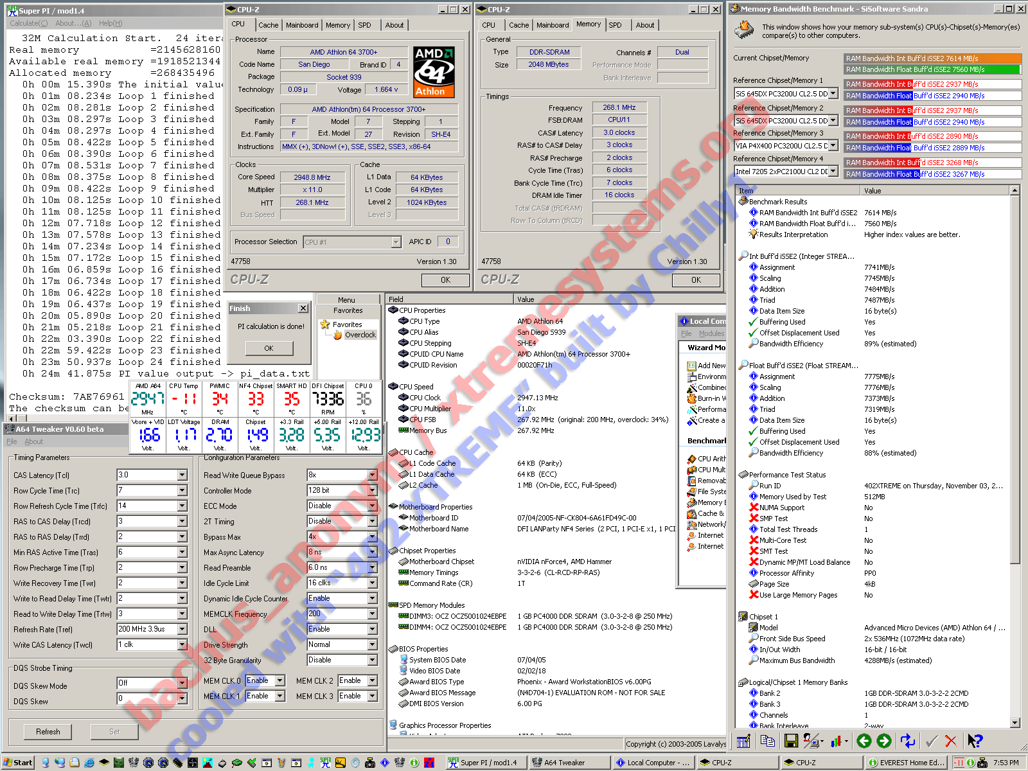The image size is (1028, 771).
Task: Switch to the About tab in right CPU-Z
Action: coord(645,25)
